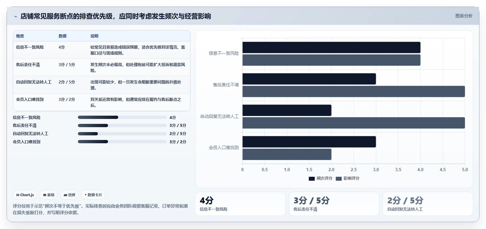
Task: Open the 4分 信息不一致风险 data card
Action: 240,204
